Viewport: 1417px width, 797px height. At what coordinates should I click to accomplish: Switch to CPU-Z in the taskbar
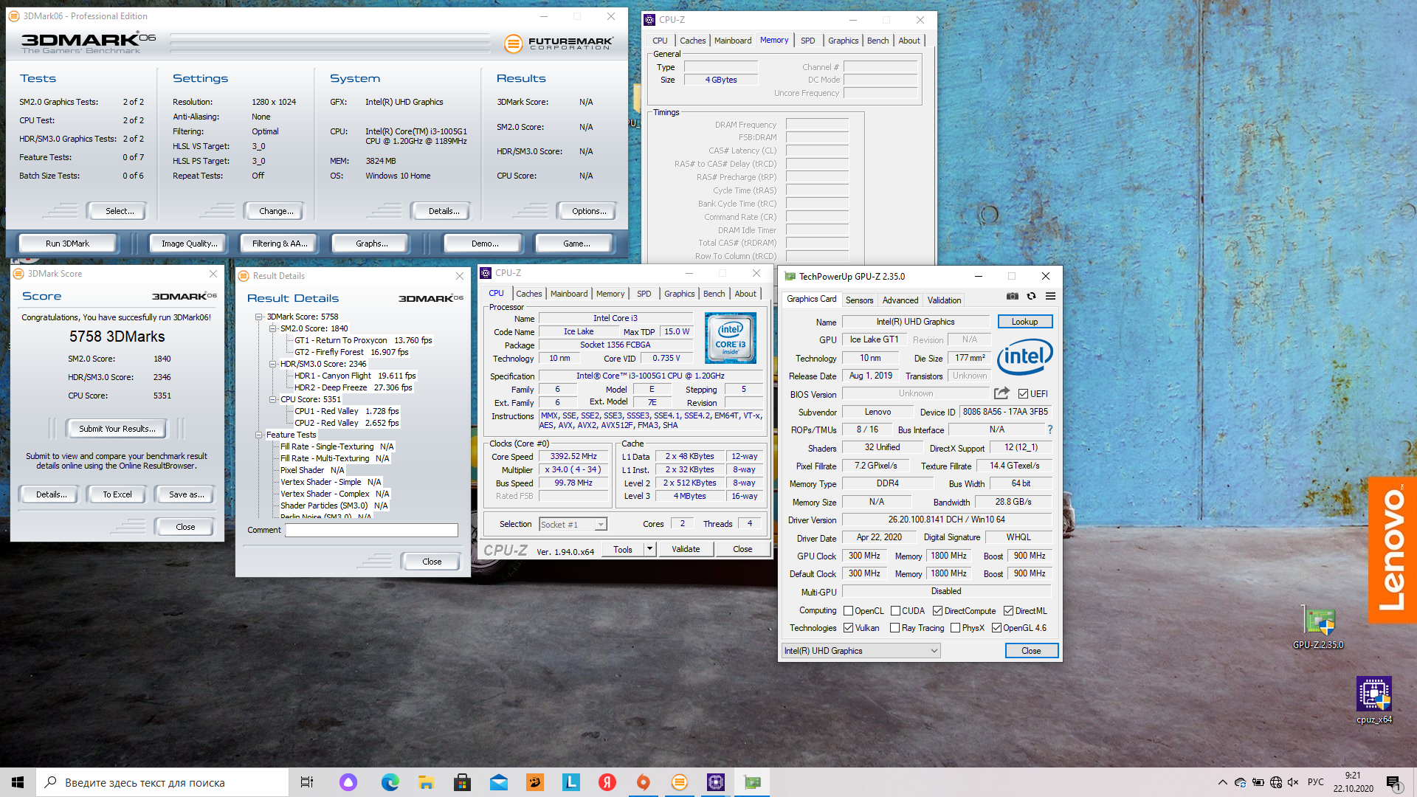tap(715, 782)
